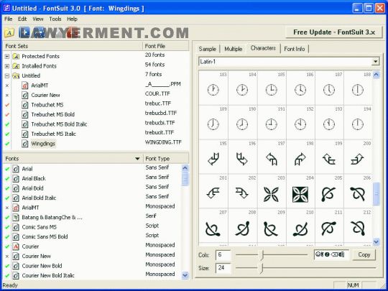Image resolution: width=388 pixels, height=291 pixels.
Task: Switch to the Font Info tab
Action: 294,49
